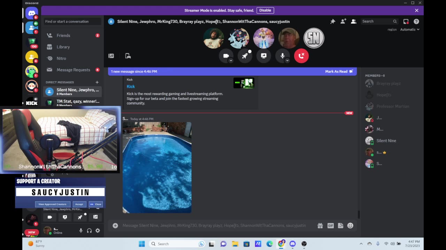Viewport: 446px width, 250px height.
Task: Open microphone options arrow in call controls
Action: click(x=287, y=60)
